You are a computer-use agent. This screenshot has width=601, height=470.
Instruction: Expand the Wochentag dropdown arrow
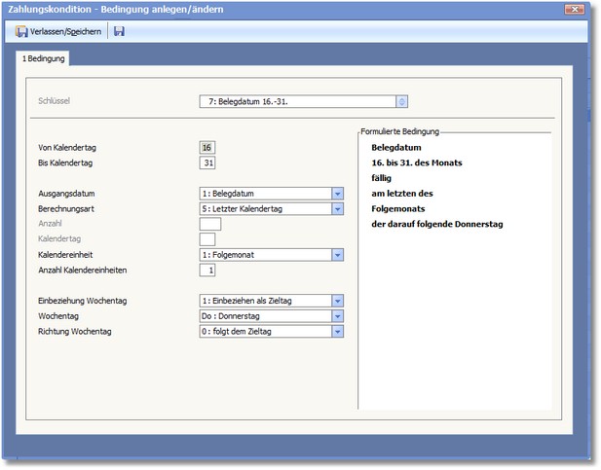(x=338, y=316)
